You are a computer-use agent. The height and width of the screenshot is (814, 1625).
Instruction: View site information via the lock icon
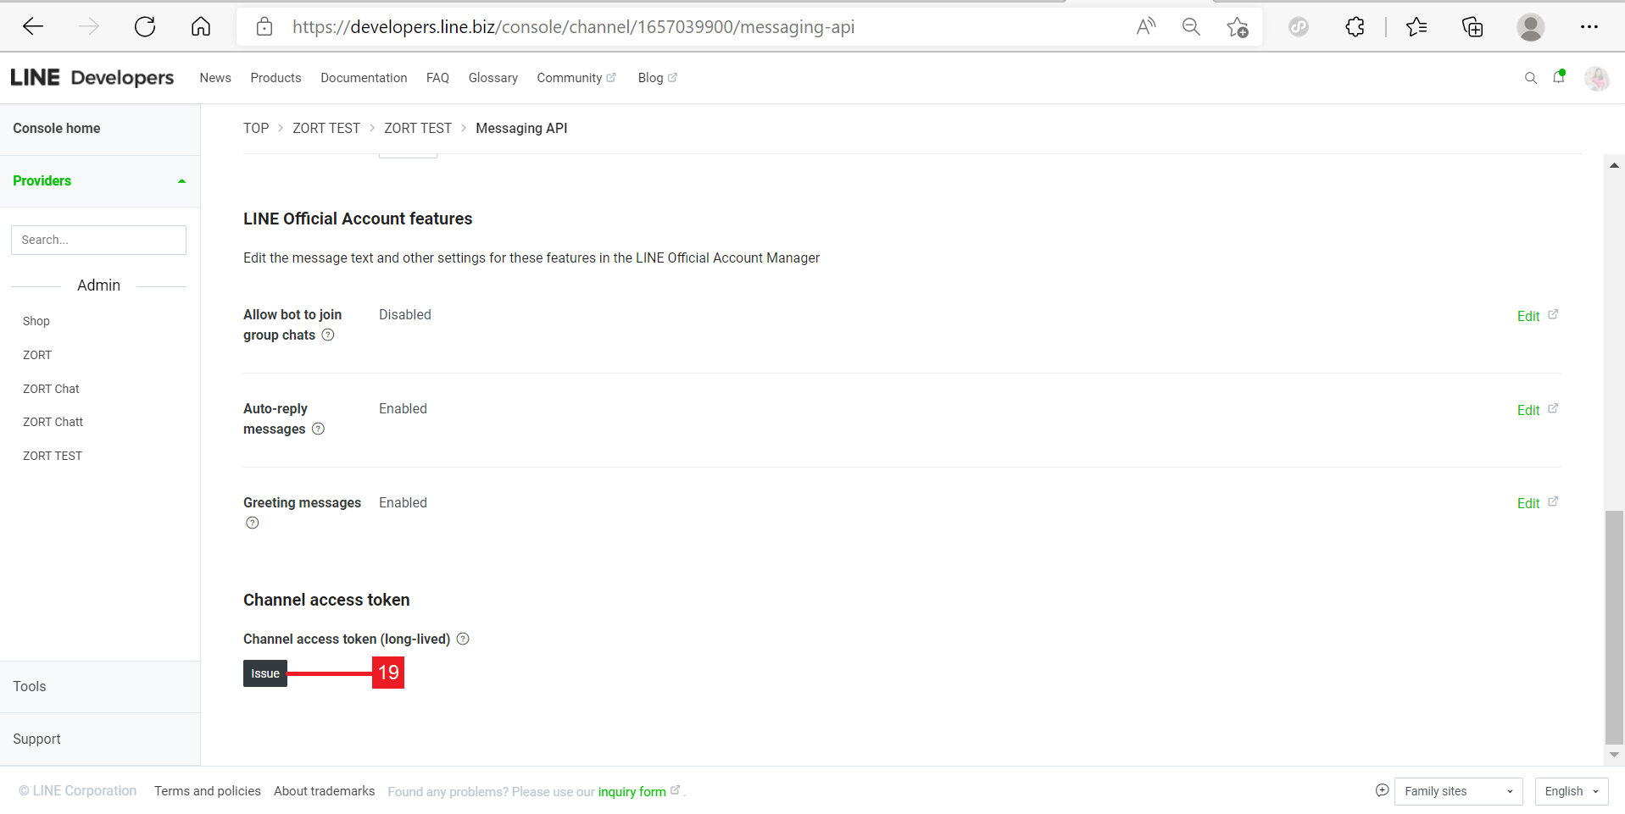point(264,27)
